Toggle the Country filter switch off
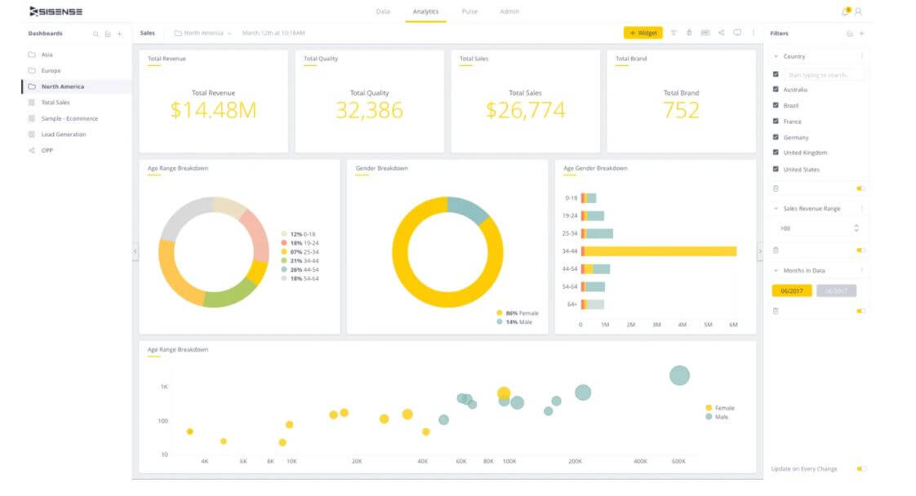The height and width of the screenshot is (496, 916). pos(861,188)
